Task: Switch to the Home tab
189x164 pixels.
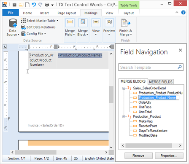Action: click(27, 13)
